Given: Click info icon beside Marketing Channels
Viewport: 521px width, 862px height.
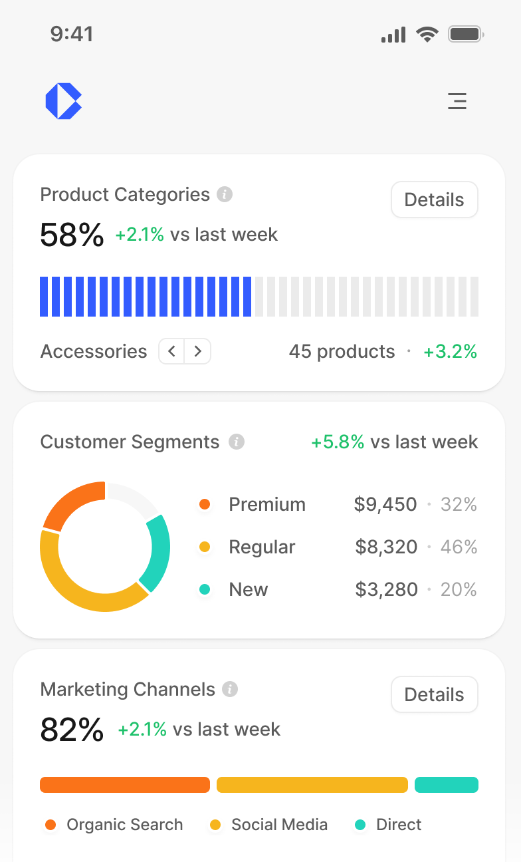Looking at the screenshot, I should tap(230, 690).
